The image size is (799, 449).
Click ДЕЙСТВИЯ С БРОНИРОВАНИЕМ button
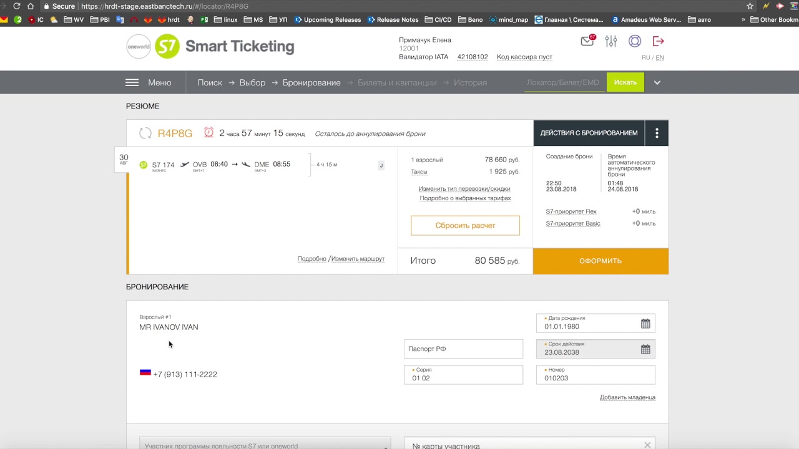pyautogui.click(x=589, y=133)
